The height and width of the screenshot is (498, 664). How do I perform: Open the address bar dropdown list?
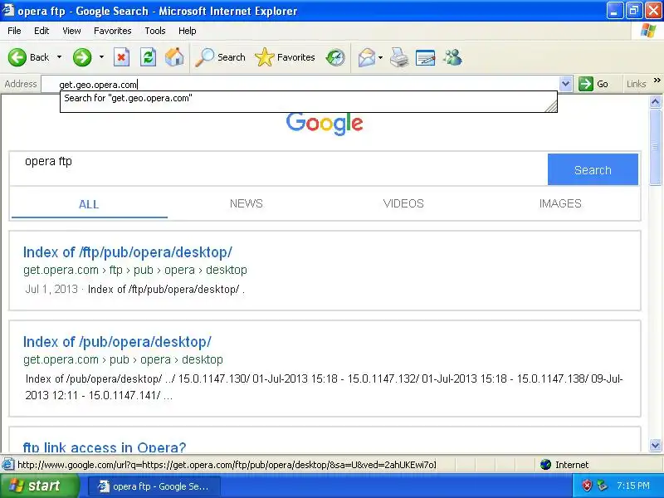(x=565, y=84)
